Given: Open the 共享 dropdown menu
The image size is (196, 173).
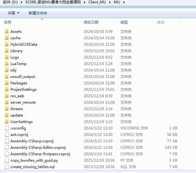Looking at the screenshot, I should [13, 13].
